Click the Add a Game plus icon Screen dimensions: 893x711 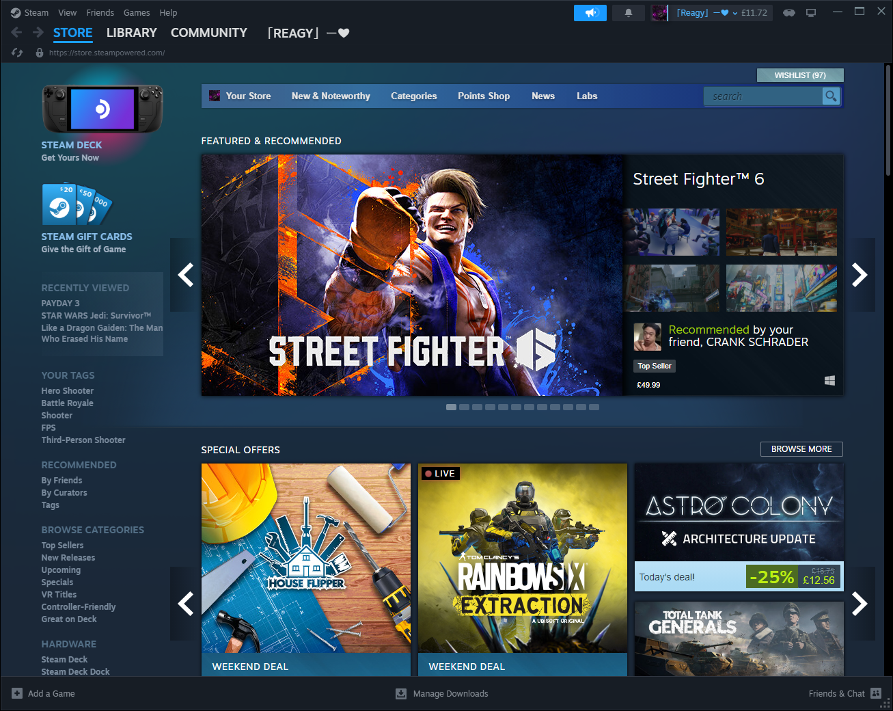pyautogui.click(x=17, y=693)
